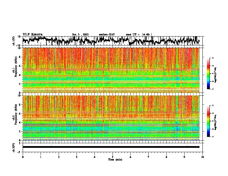Click the ch.1(V) waveform axis label
The height and width of the screenshot is (176, 228).
coord(14,41)
